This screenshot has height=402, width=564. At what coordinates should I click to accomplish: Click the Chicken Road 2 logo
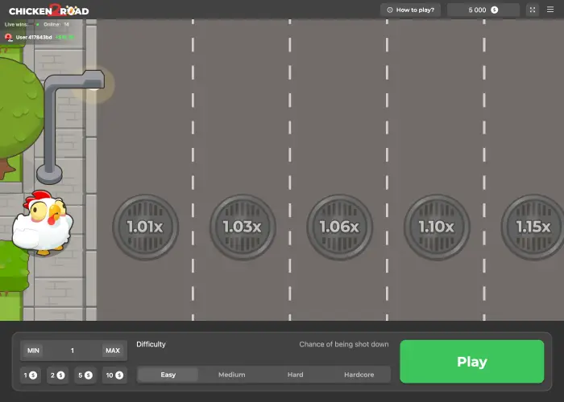[49, 10]
